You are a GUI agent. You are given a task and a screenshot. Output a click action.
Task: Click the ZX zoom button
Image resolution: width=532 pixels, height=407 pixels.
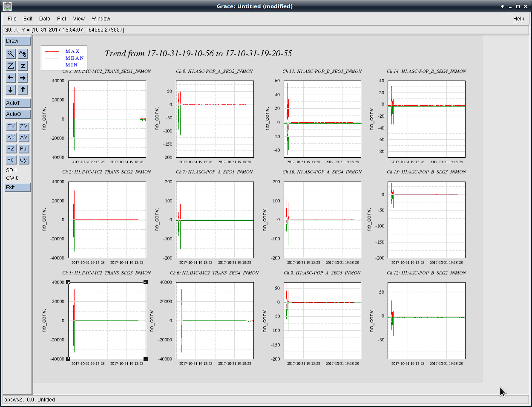tap(11, 127)
